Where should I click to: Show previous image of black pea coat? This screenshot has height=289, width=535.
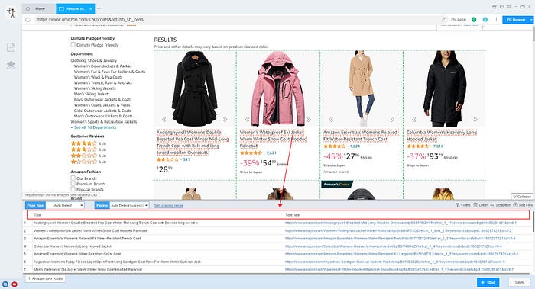click(x=164, y=120)
